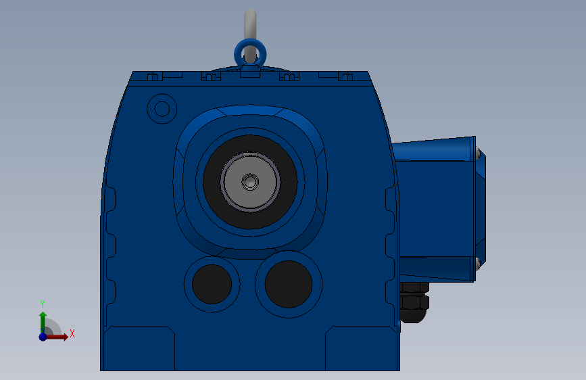Screen dimensions: 586x380
Task: Select the smaller black bore at bottom left
Action: tap(212, 284)
